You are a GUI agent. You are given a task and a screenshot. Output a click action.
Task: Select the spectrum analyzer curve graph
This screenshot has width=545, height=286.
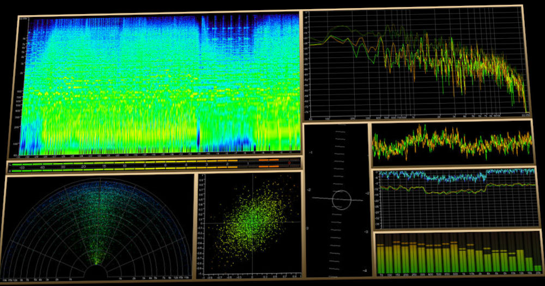(414, 60)
